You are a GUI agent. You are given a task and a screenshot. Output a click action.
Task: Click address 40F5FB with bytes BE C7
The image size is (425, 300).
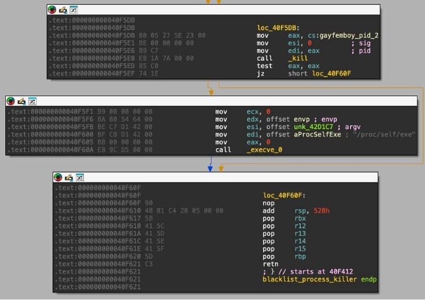pyautogui.click(x=80, y=127)
